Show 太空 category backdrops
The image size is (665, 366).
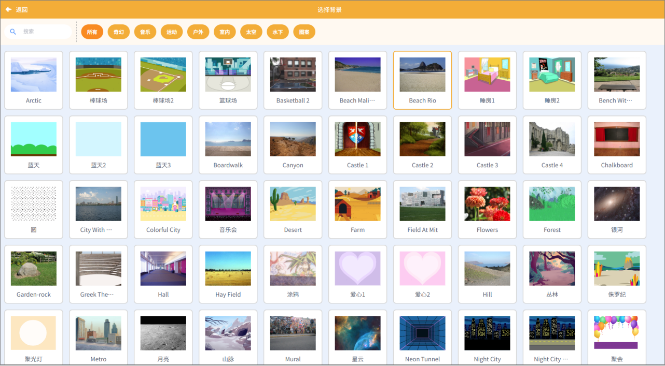251,32
